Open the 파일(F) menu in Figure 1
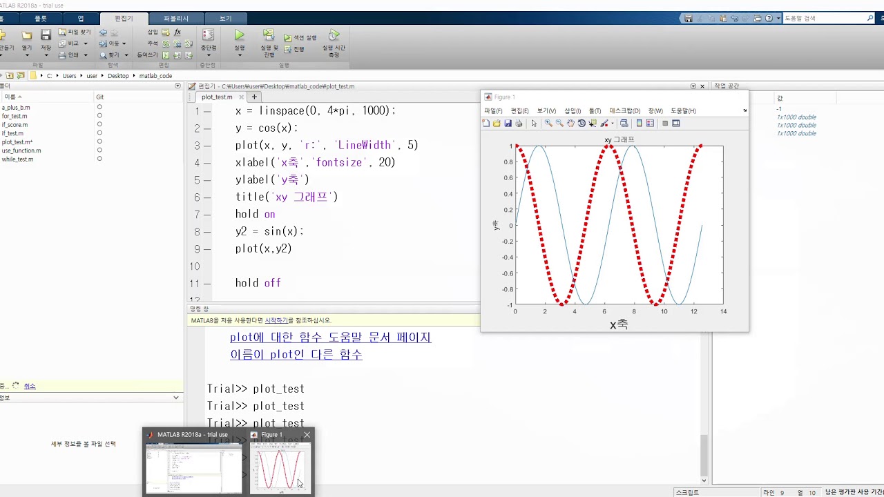884x497 pixels. 493,110
